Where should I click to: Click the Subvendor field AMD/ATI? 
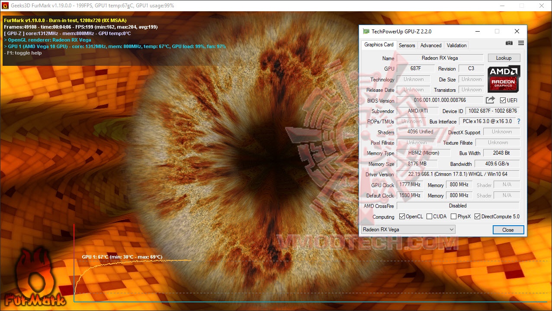tap(418, 111)
